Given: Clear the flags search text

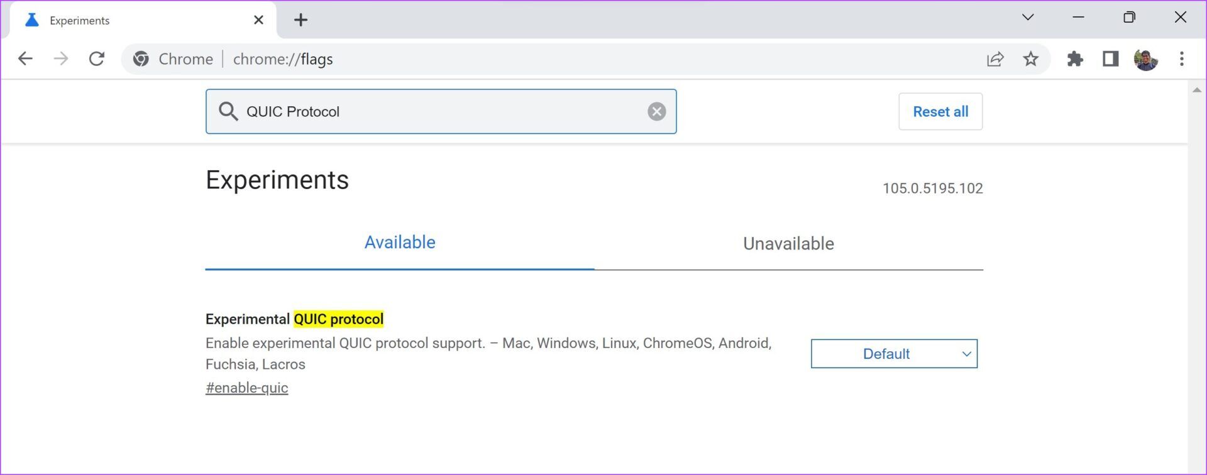Looking at the screenshot, I should pyautogui.click(x=657, y=112).
